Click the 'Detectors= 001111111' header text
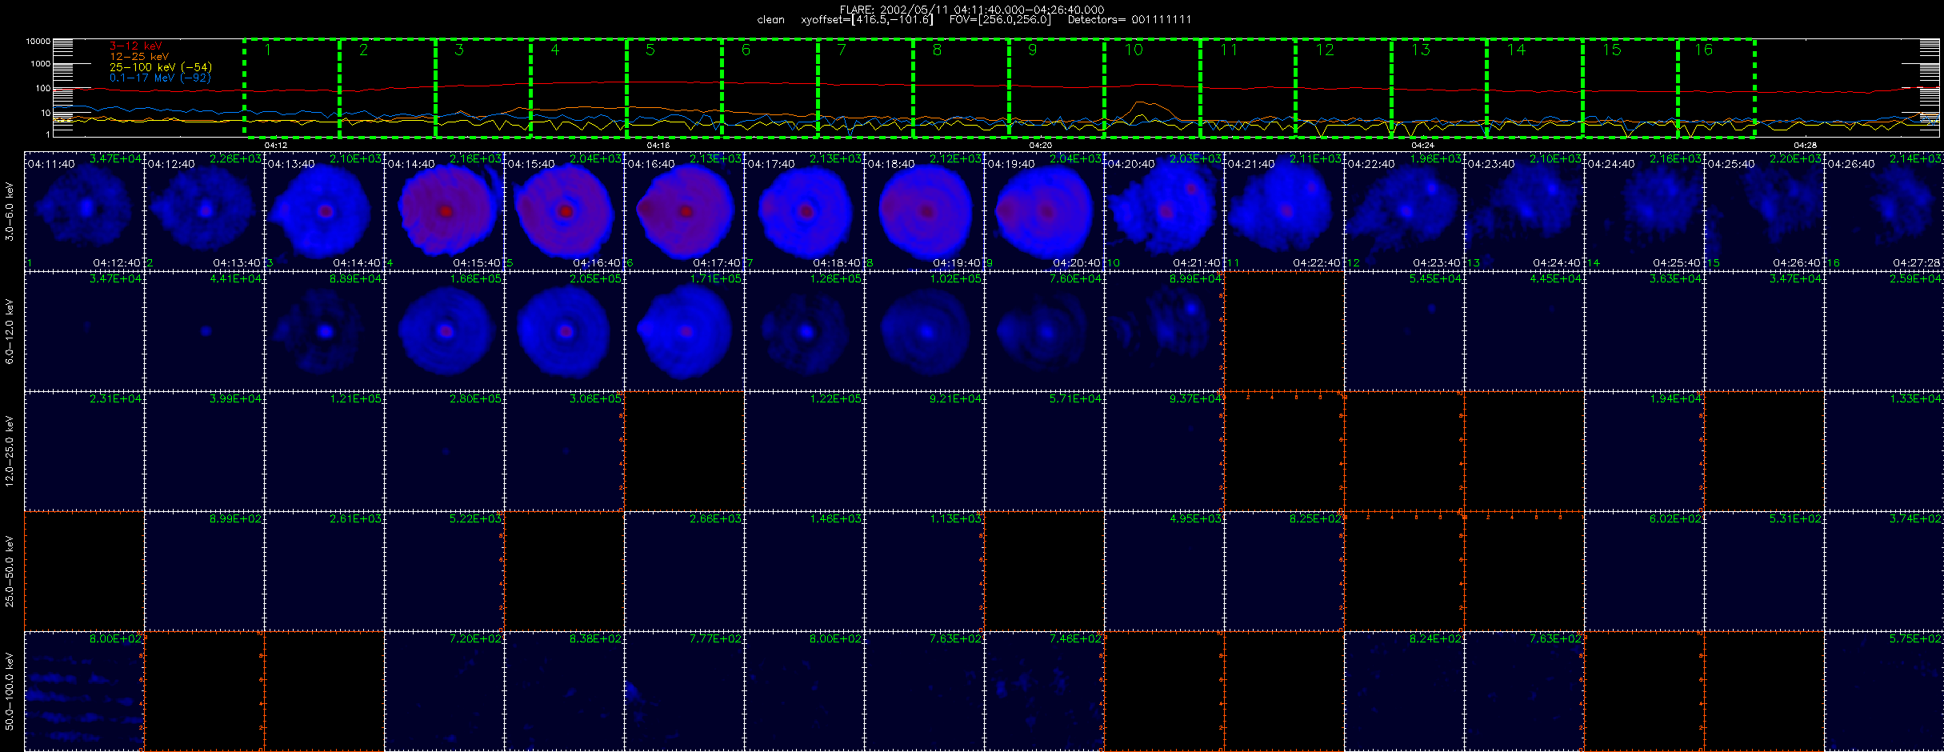Screen dimensions: 1944x752 click(1130, 20)
